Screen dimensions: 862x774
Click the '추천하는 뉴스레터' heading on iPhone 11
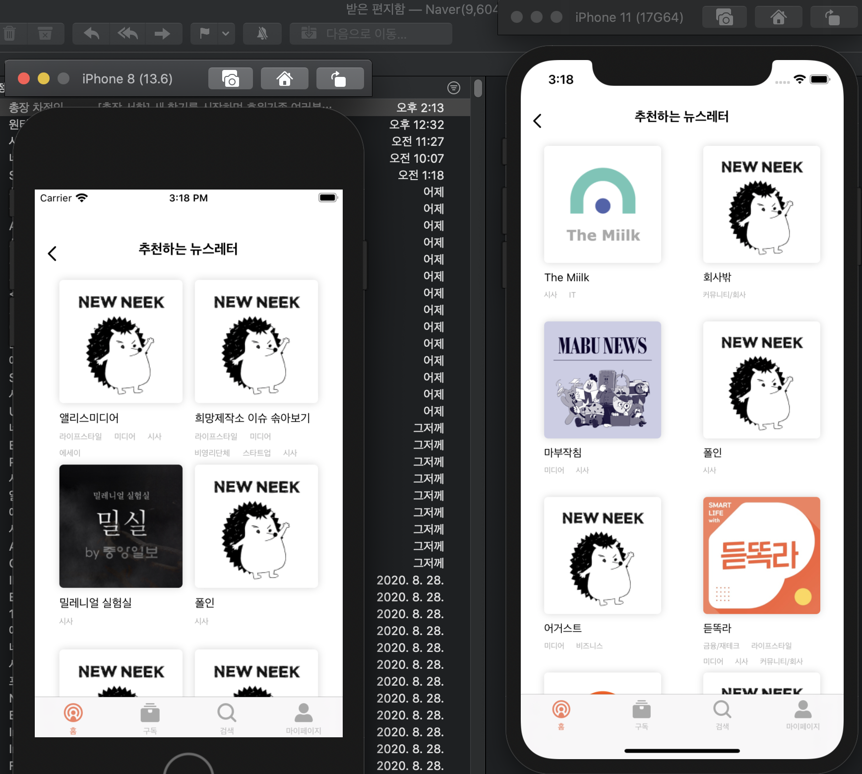click(x=681, y=117)
